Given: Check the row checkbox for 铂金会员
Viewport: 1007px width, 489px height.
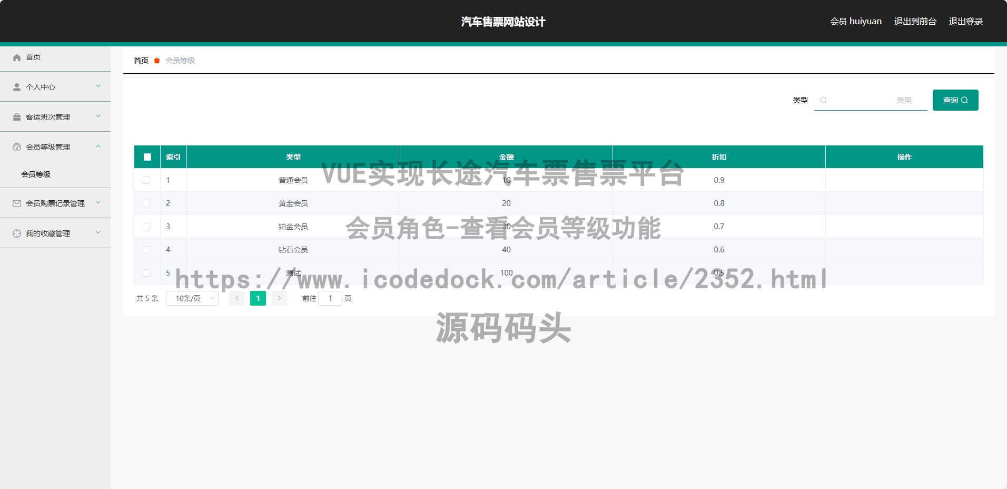Looking at the screenshot, I should [146, 227].
